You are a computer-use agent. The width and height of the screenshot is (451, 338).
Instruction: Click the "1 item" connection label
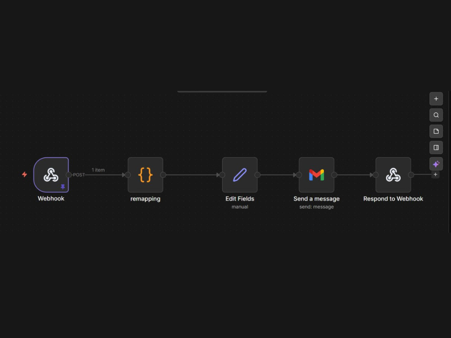(98, 170)
